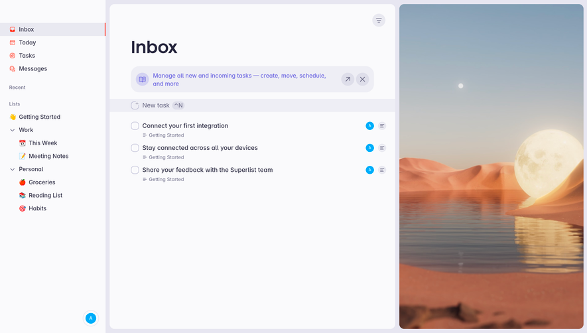Click the Inbox tray icon
Viewport: 587px width, 333px height.
click(13, 29)
